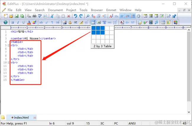The height and width of the screenshot is (126, 192).
Task: Toggle the Hex viewer (Hx) icon
Action: tap(117, 16)
